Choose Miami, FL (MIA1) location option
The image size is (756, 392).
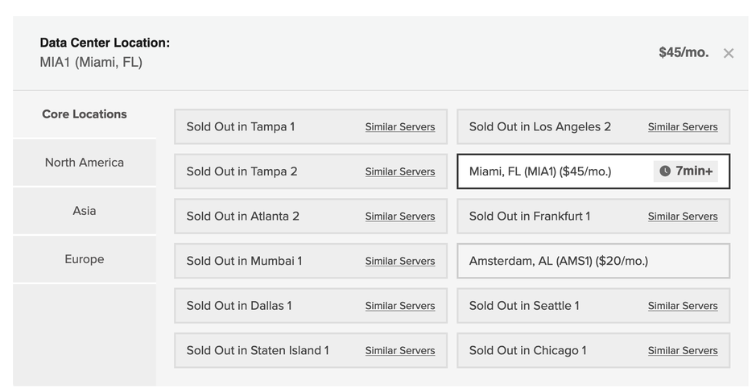click(540, 171)
